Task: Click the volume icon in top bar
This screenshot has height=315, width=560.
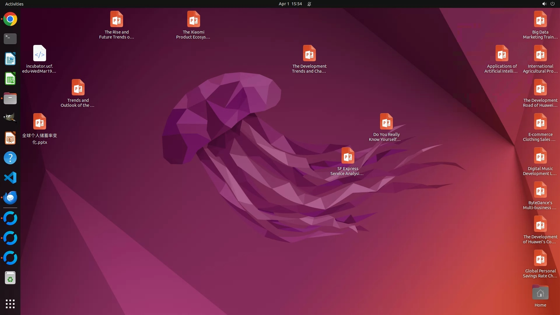Action: tap(544, 4)
